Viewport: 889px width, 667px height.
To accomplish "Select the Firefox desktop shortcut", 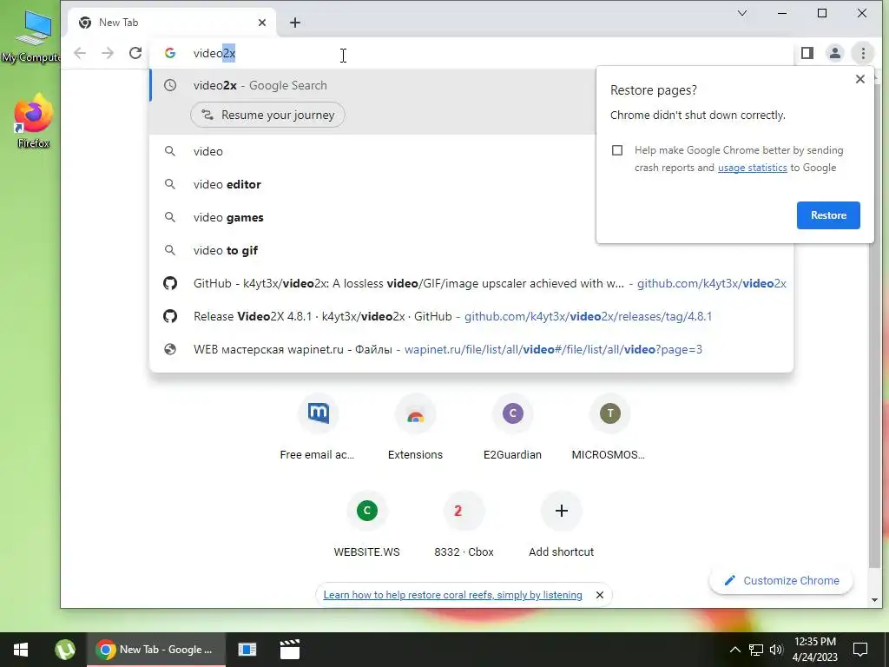I will [x=33, y=122].
